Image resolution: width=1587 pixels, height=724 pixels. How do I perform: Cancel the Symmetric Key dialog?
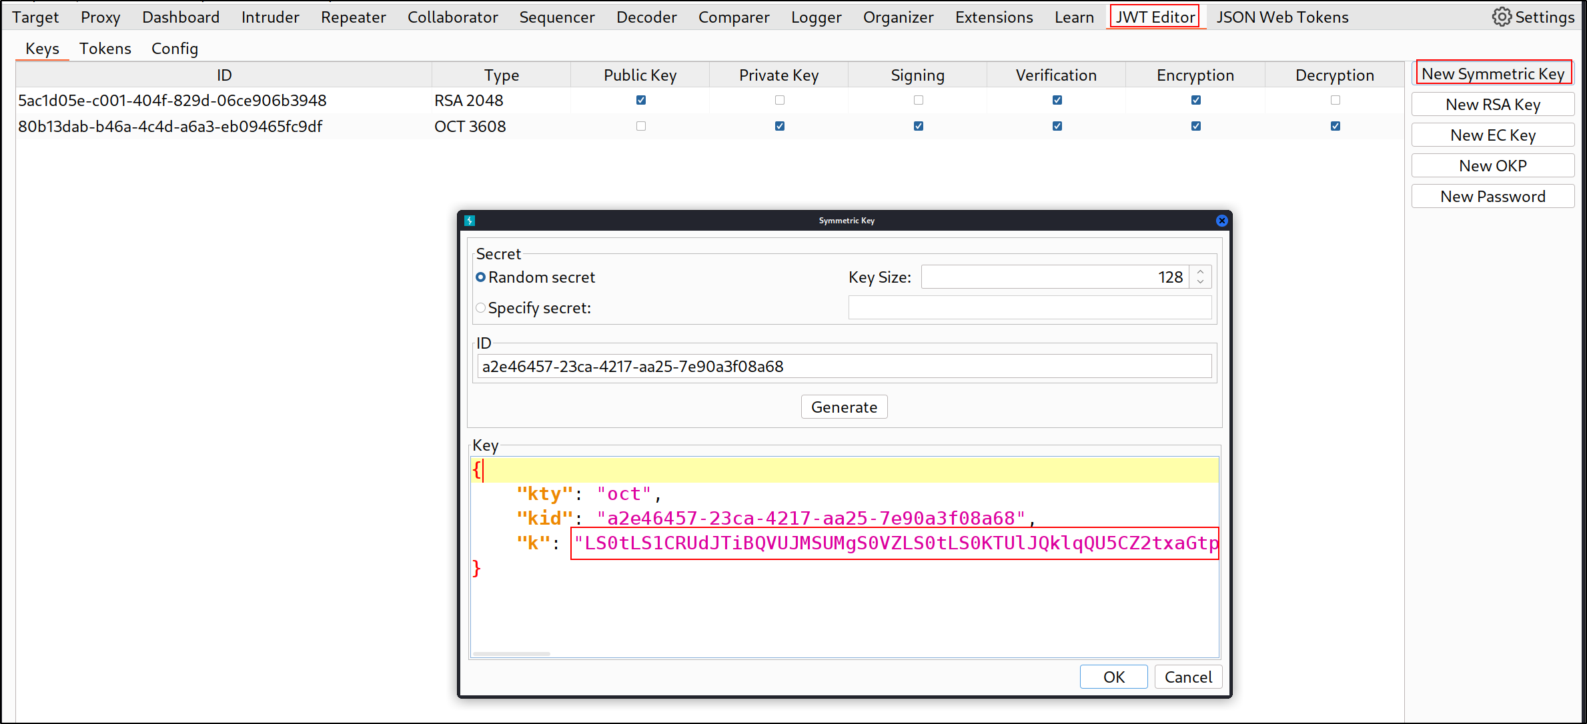click(x=1188, y=676)
